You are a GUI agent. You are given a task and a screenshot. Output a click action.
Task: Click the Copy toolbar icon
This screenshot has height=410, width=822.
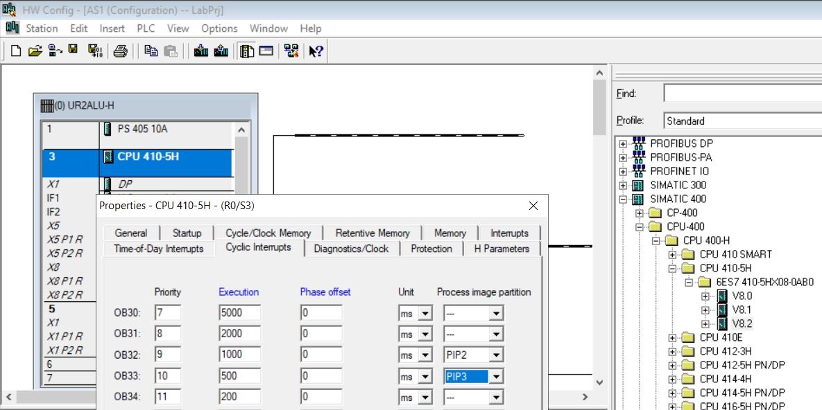coord(151,51)
